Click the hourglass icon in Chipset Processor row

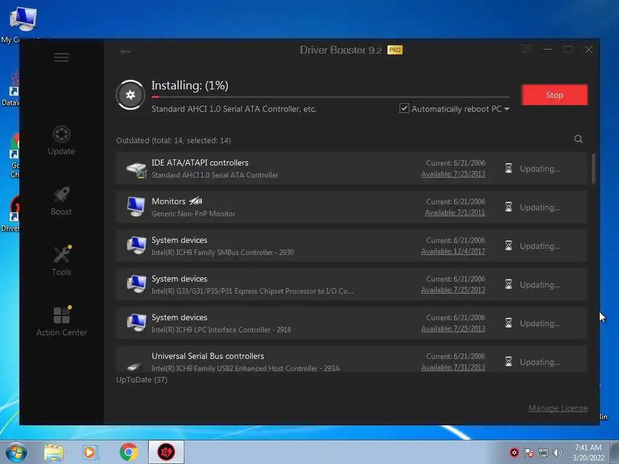(508, 285)
